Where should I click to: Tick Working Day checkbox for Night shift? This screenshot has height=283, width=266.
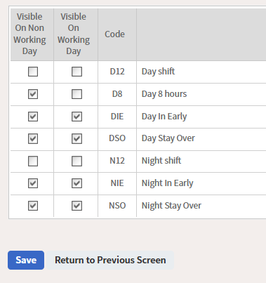(77, 161)
